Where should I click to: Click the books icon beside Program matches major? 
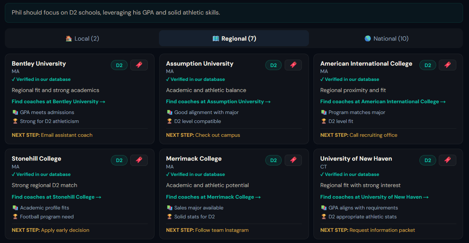(323, 112)
